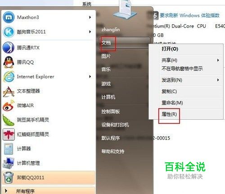
Task: Click 要求刷新 Windows 体验指数 link
Action: pyautogui.click(x=189, y=15)
